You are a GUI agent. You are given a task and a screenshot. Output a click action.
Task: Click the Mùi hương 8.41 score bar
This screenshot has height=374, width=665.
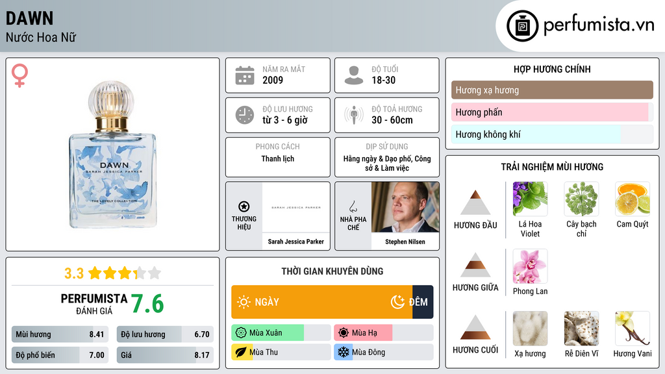tap(60, 334)
